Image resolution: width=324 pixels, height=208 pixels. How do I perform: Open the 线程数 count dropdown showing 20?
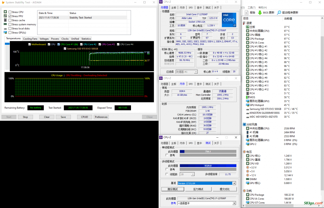point(193,174)
